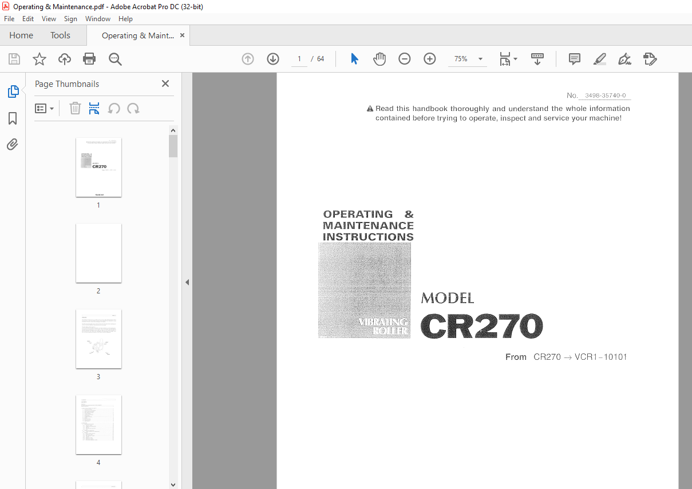
Task: Select the Highlight text tool
Action: pos(600,59)
